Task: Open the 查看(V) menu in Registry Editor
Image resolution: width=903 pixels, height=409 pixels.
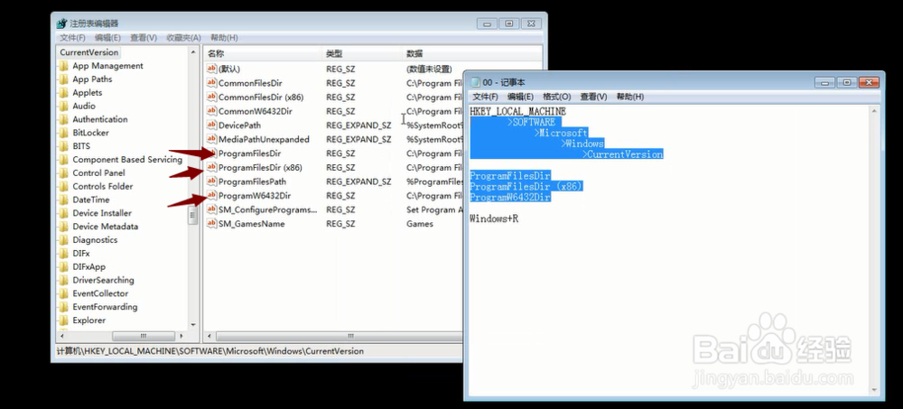Action: click(144, 37)
